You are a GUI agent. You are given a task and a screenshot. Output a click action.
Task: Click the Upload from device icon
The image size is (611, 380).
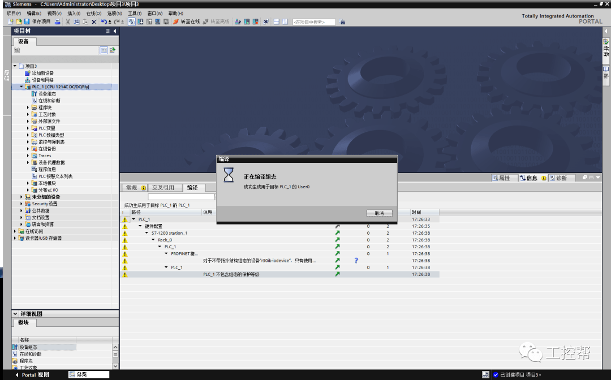149,22
